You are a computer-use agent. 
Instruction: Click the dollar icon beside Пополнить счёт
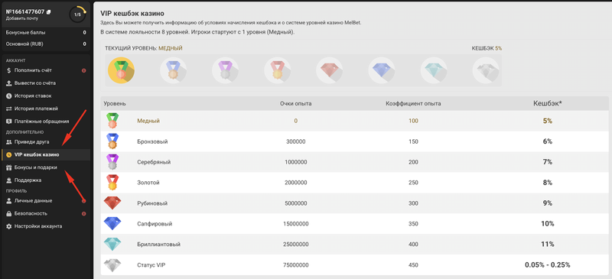(9, 70)
